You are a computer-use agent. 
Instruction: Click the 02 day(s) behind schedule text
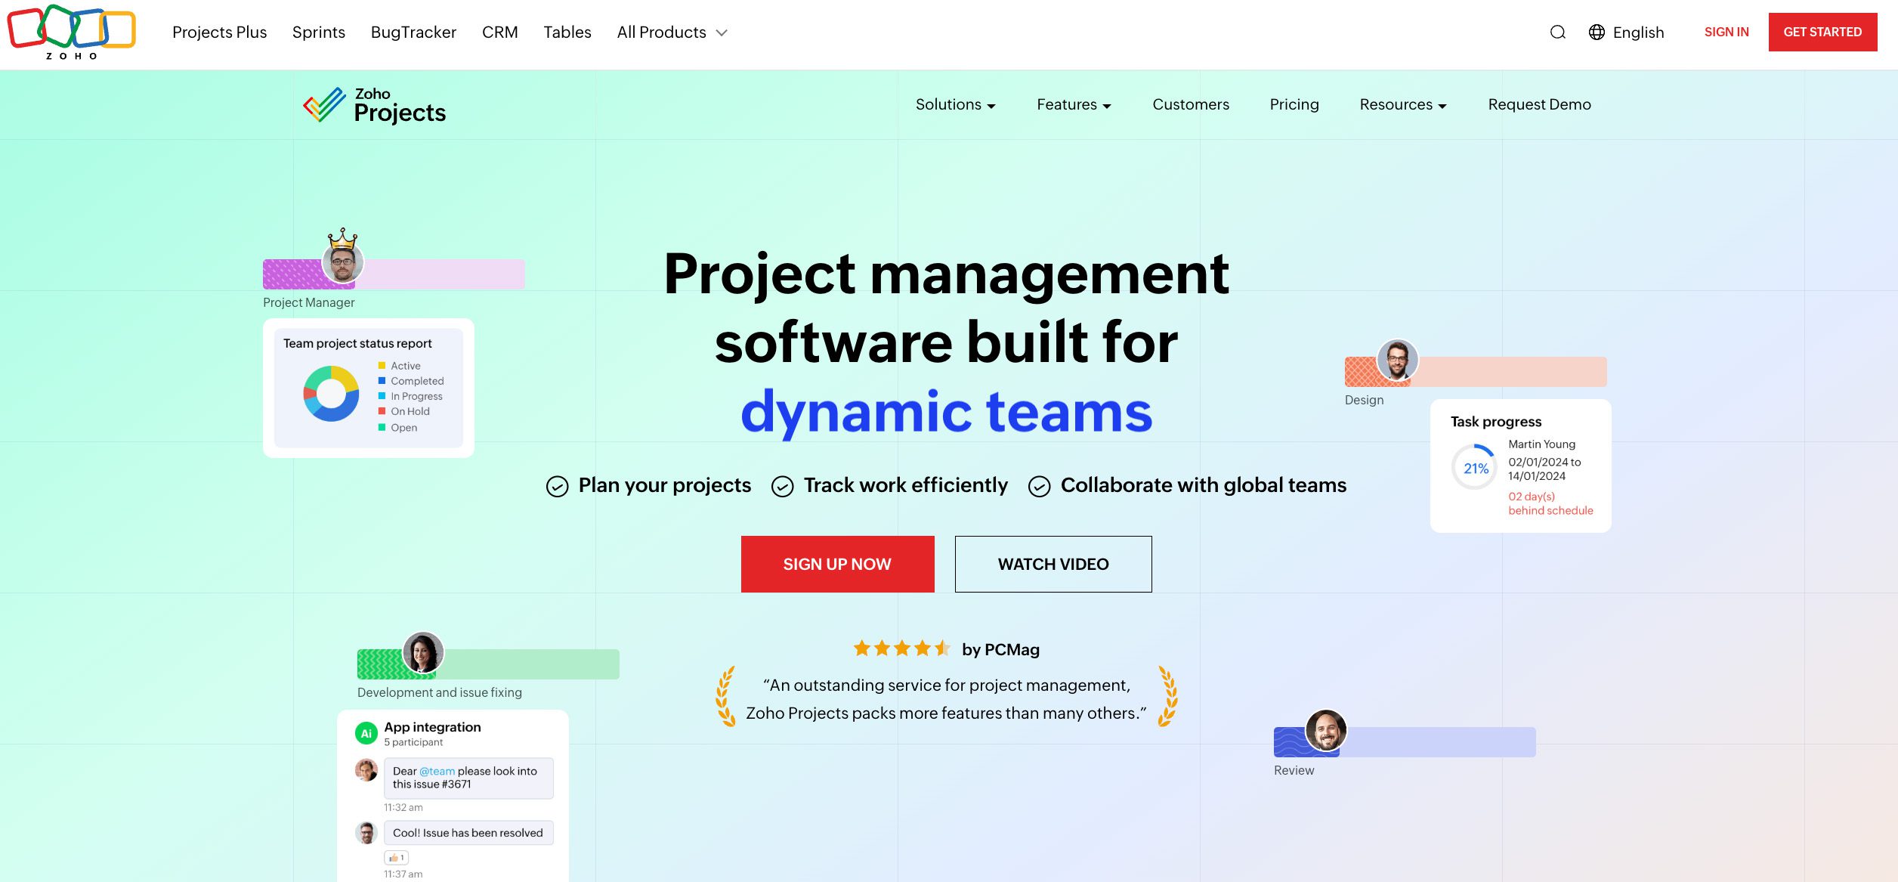coord(1550,503)
